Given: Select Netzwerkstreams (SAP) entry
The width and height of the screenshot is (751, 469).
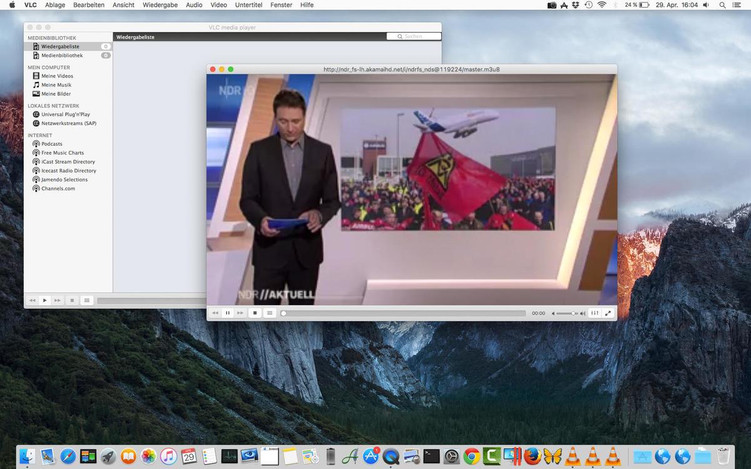Looking at the screenshot, I should coord(68,123).
